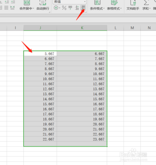Select column M header
This screenshot has height=165, width=156.
132,28
